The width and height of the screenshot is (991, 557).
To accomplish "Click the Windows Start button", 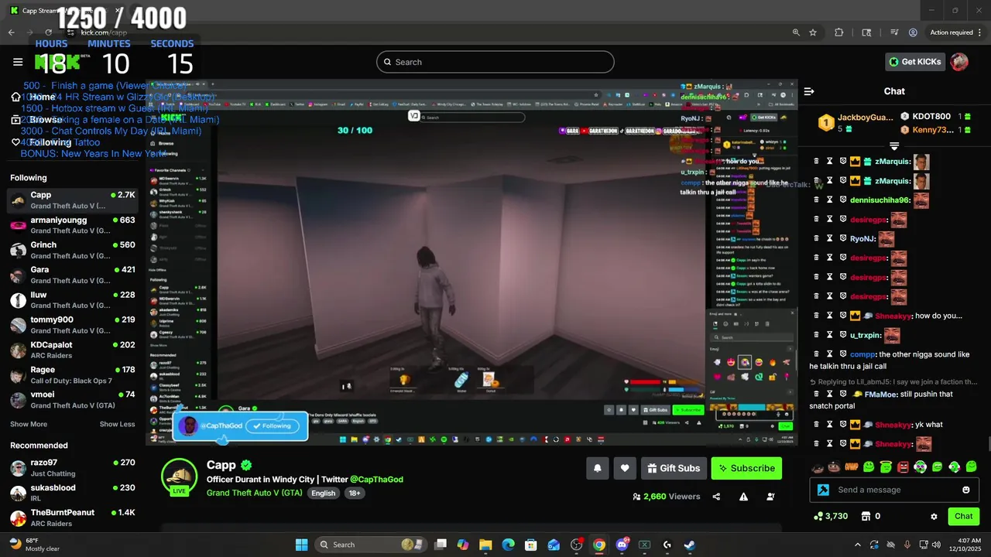I will [301, 545].
